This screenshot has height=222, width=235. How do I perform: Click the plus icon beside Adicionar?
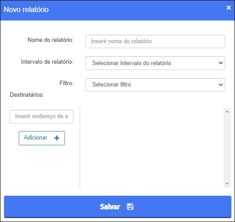point(57,138)
